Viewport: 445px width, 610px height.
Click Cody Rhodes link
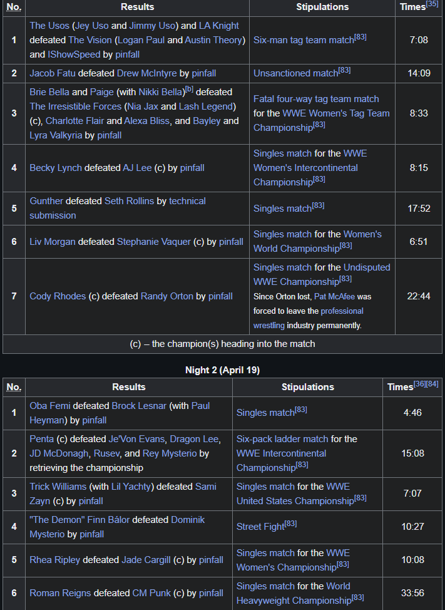[58, 296]
